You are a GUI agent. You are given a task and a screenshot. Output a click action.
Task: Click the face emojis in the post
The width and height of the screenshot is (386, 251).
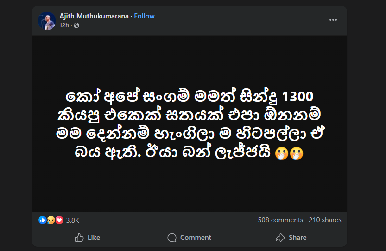pos(289,153)
